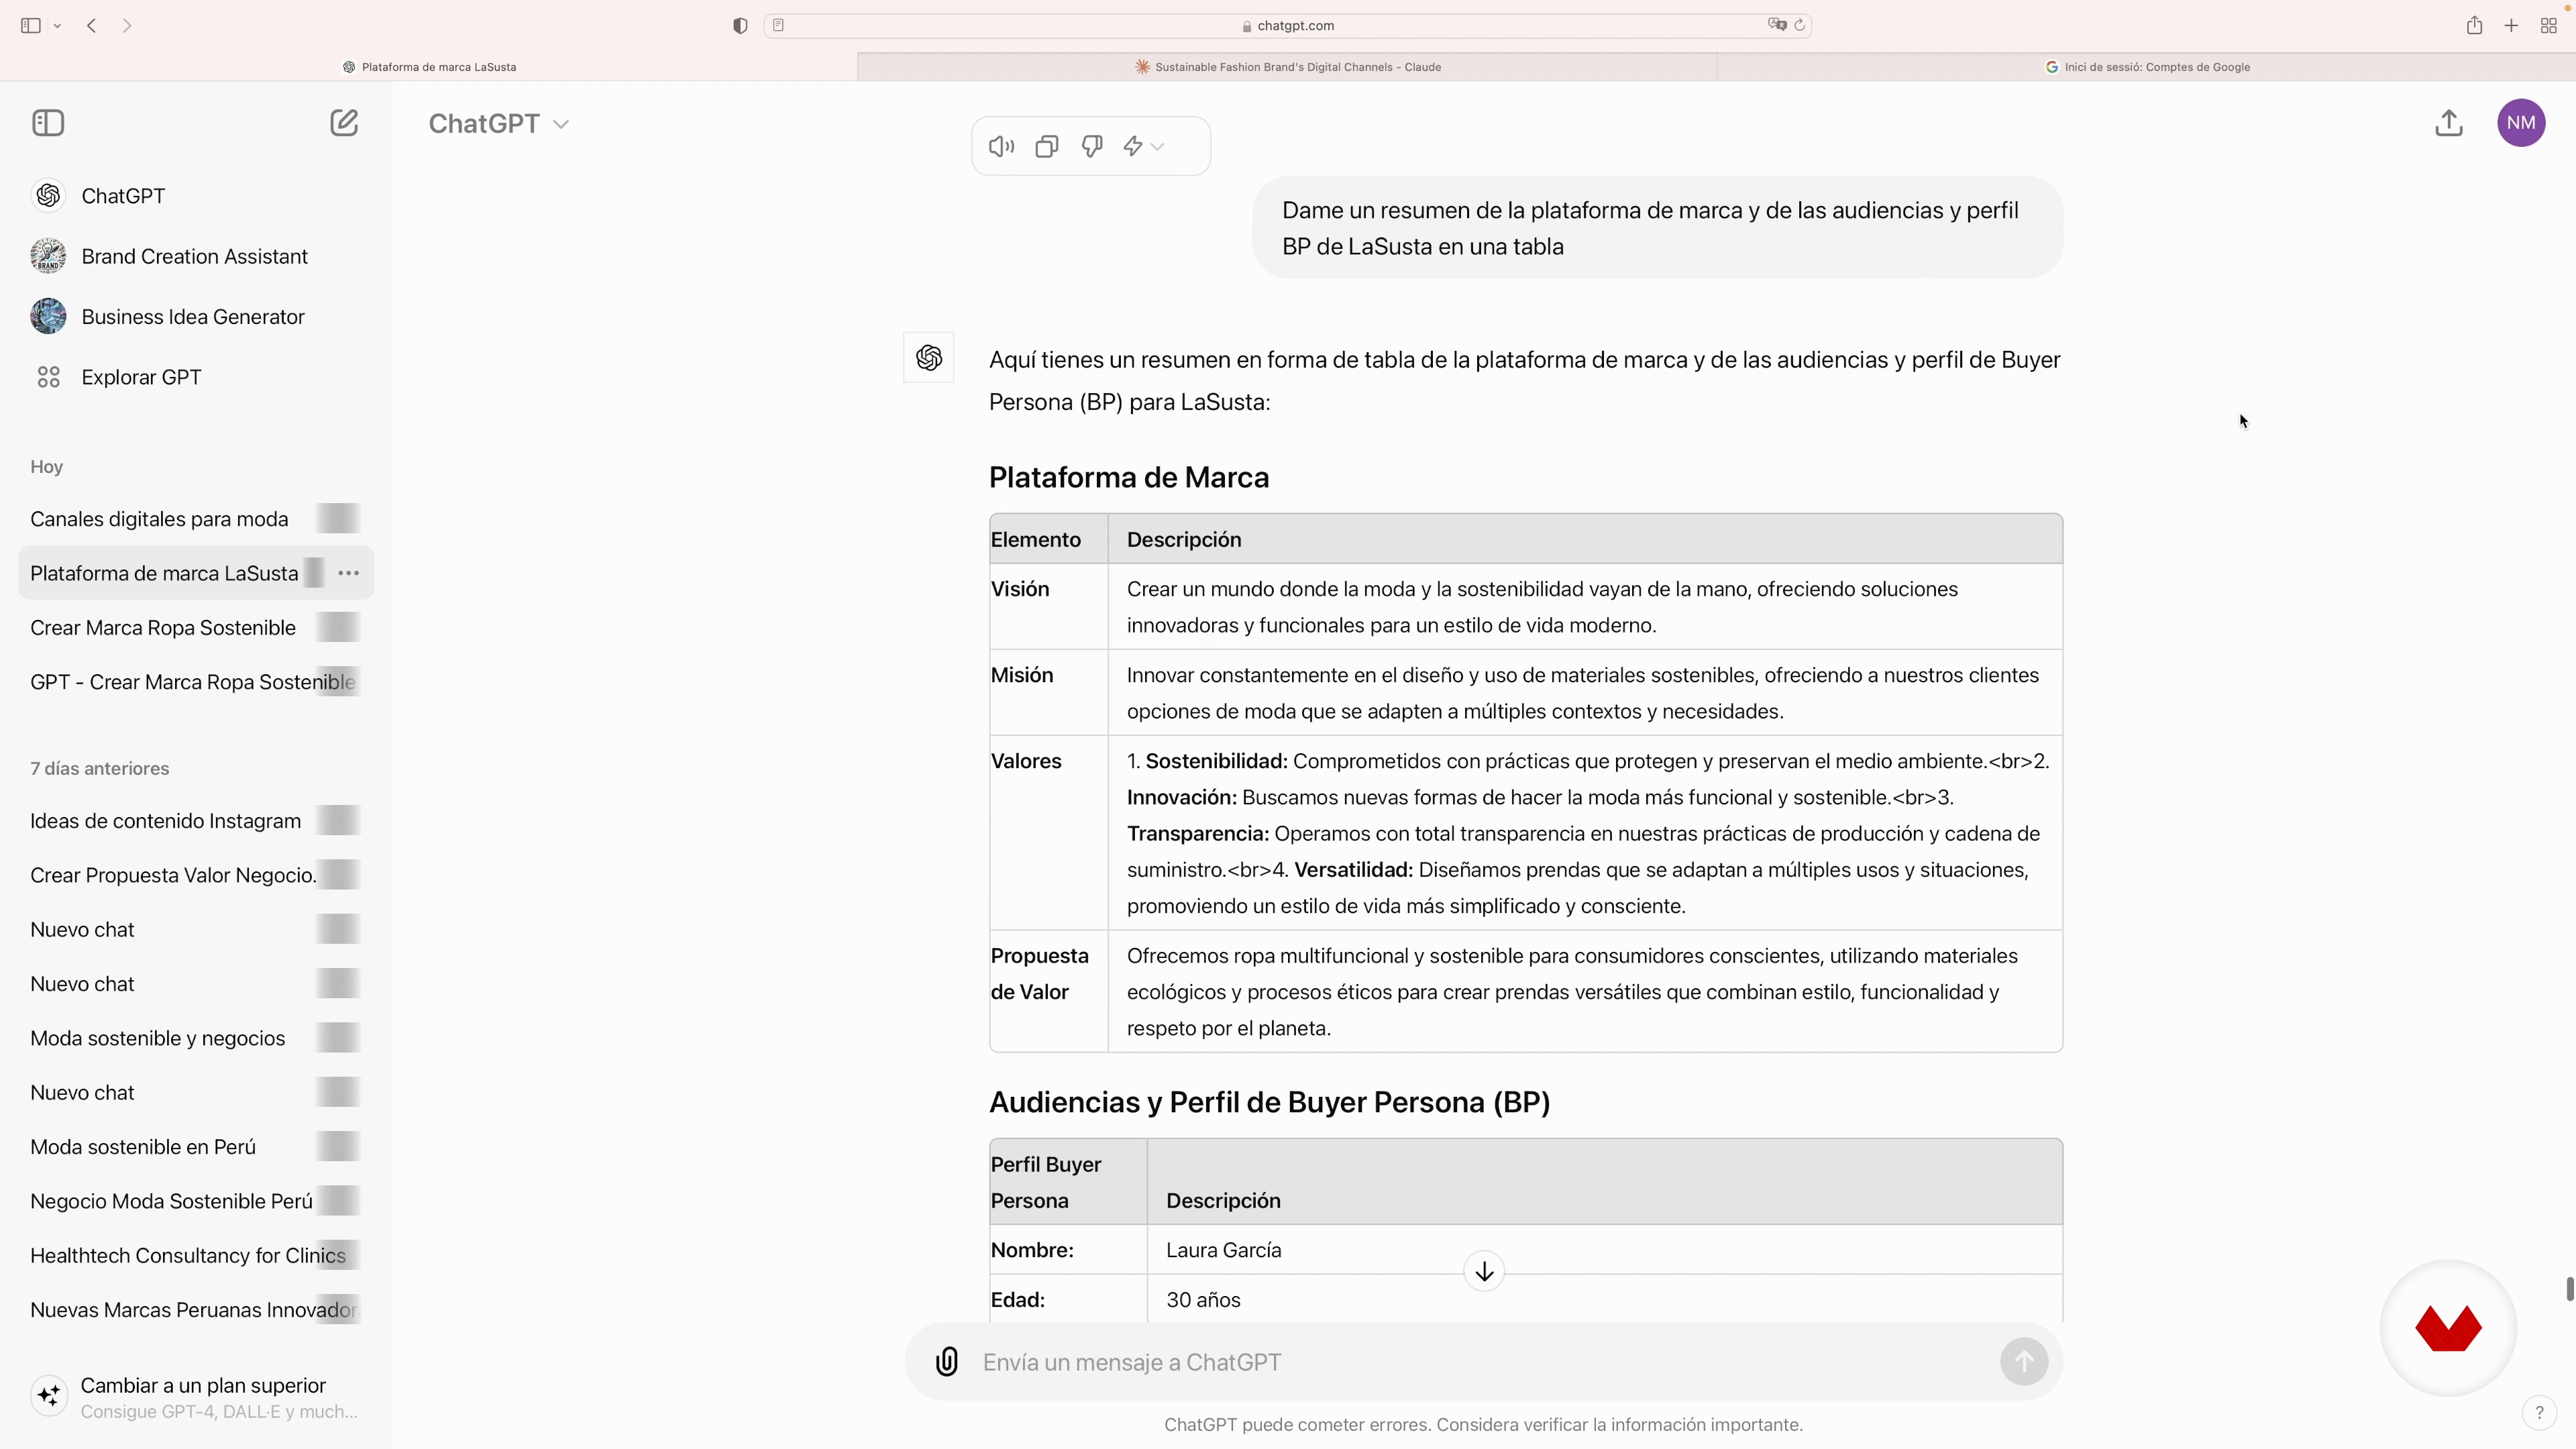The image size is (2576, 1449).
Task: Click the message input field
Action: coord(1484,1362)
